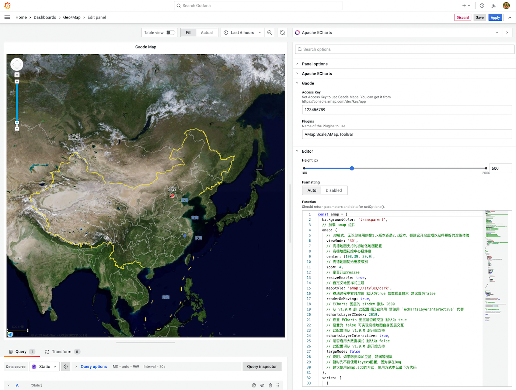
Task: Open the Query inspector
Action: 262,366
